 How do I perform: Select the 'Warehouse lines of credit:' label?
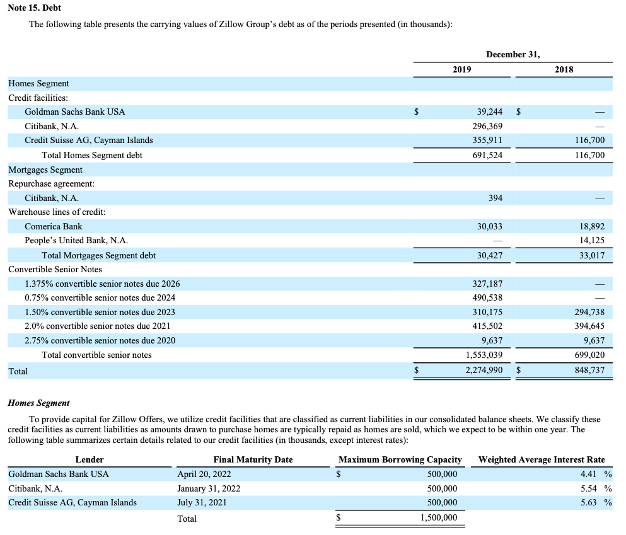[57, 212]
